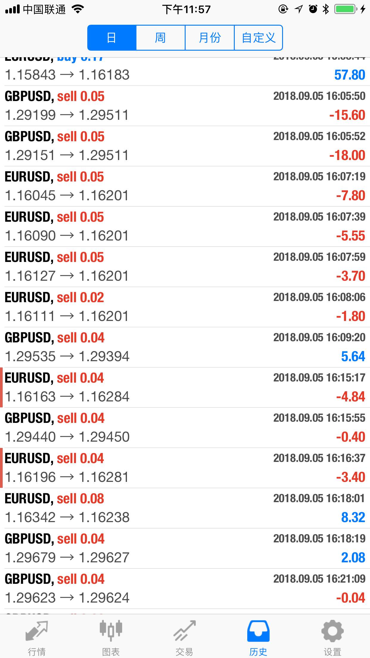Select EURUSD sell 0.02 trade row
This screenshot has width=370, height=658.
tap(185, 307)
